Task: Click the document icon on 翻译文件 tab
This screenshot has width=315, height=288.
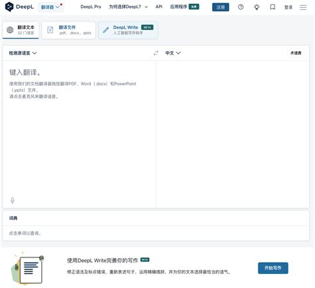Action: 51,30
